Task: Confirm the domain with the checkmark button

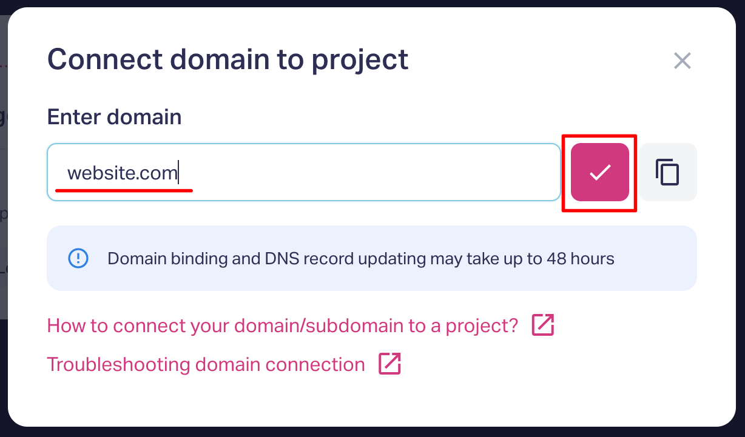Action: (x=599, y=173)
